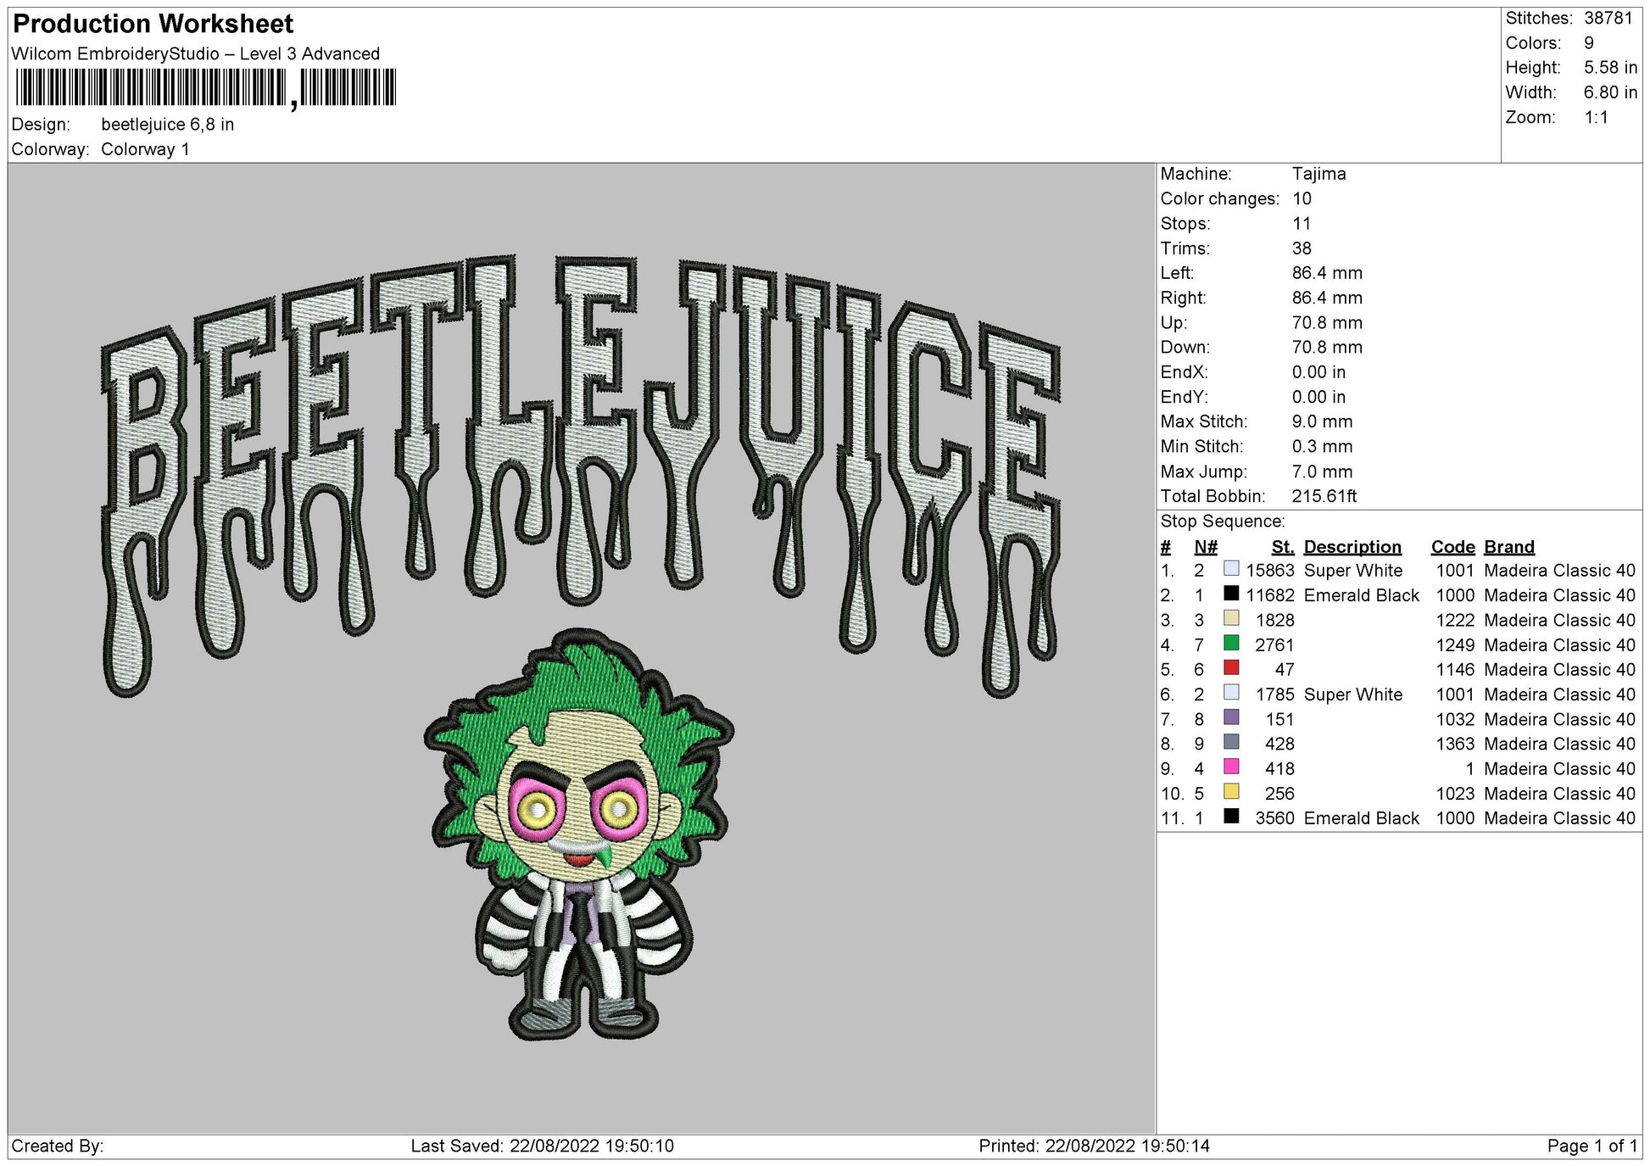Select the 'Created By:' footer label
The height and width of the screenshot is (1166, 1650).
click(58, 1146)
